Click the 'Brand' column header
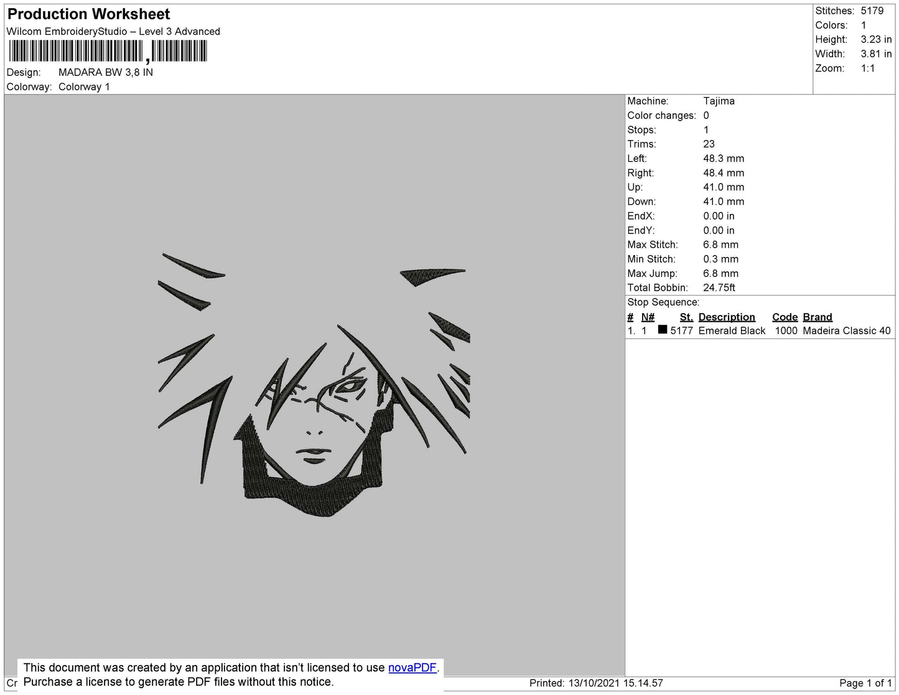The height and width of the screenshot is (695, 899). pyautogui.click(x=817, y=317)
